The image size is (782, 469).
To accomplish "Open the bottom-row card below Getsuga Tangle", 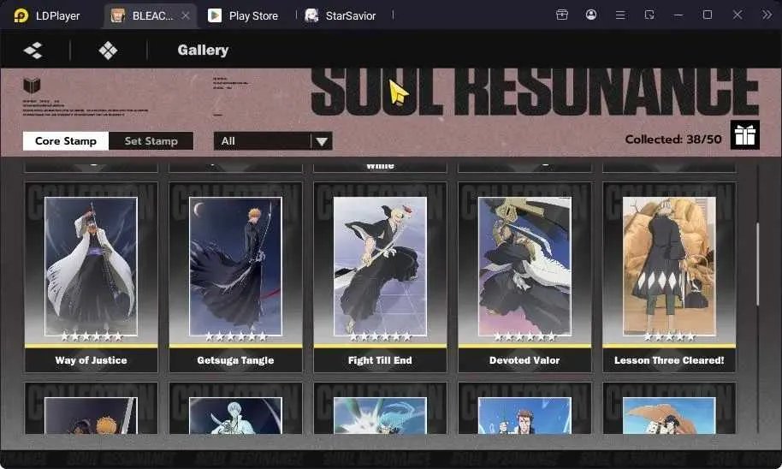I will (x=235, y=408).
